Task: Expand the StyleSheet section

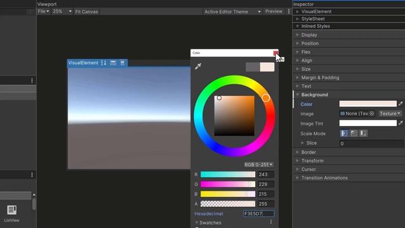Action: pyautogui.click(x=297, y=18)
